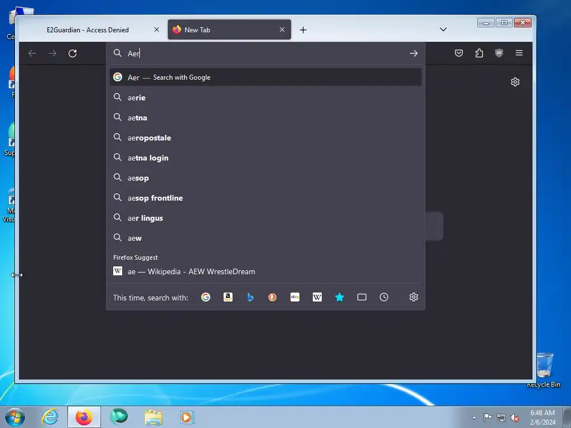Show hidden tray icons arrow

click(474, 417)
